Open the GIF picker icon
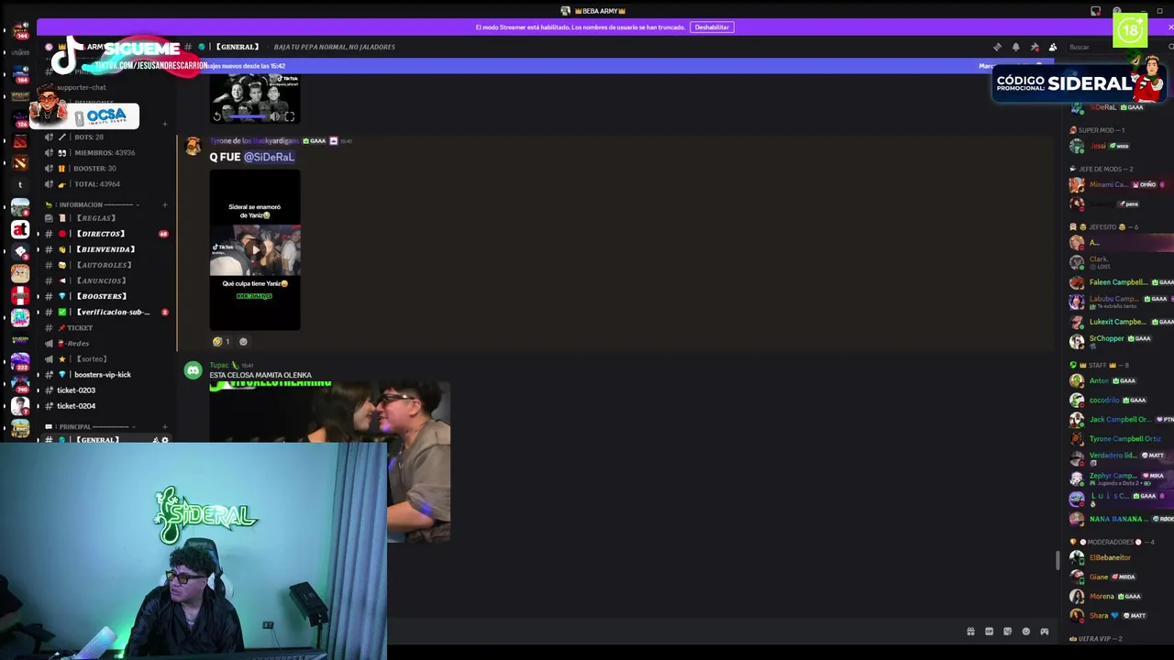The width and height of the screenshot is (1174, 660). pos(989,632)
